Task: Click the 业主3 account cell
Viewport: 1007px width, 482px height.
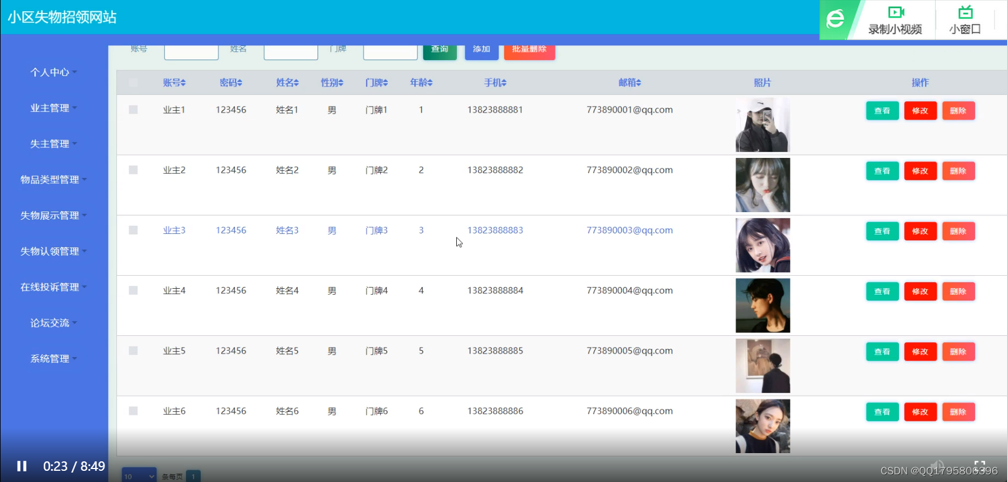Action: [x=174, y=230]
